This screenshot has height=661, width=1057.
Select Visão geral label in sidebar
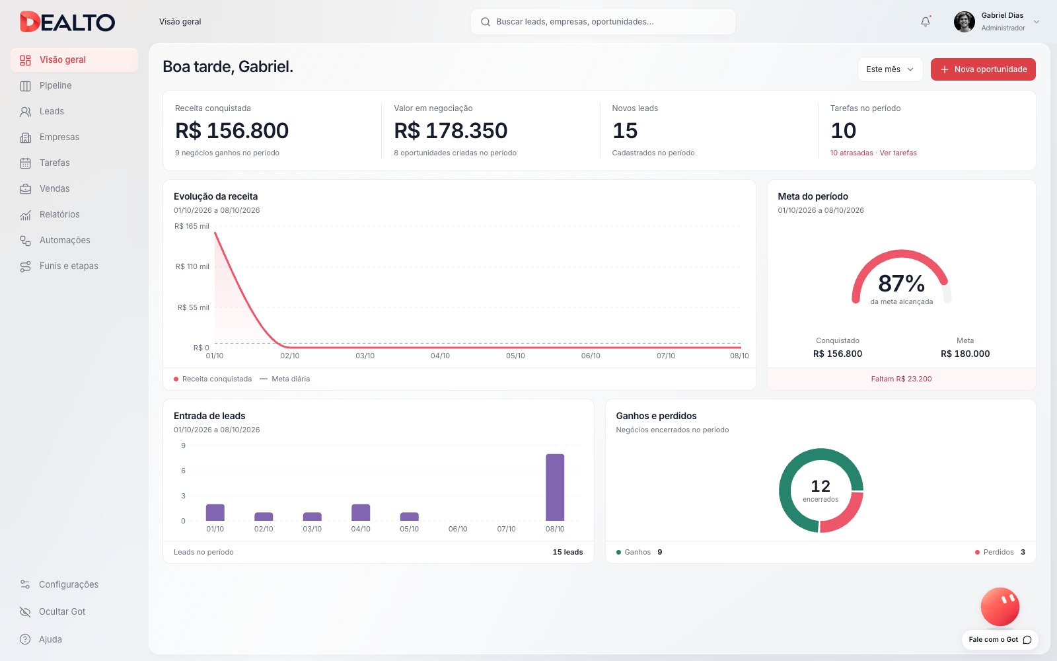tap(63, 60)
